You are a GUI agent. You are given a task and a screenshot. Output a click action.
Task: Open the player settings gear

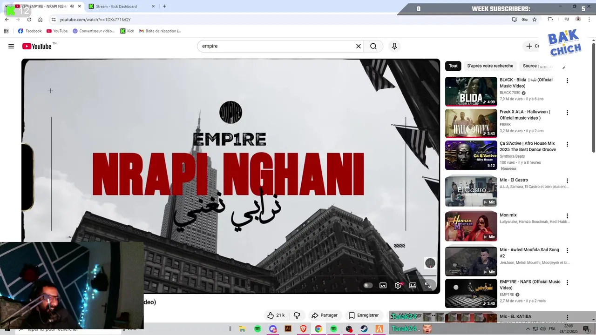[398, 285]
